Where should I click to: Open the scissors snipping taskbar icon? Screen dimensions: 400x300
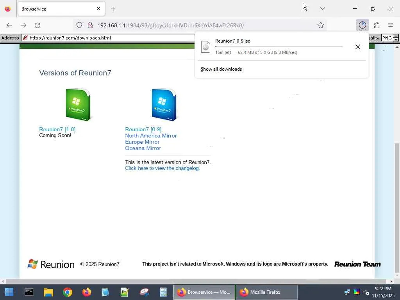click(144, 292)
